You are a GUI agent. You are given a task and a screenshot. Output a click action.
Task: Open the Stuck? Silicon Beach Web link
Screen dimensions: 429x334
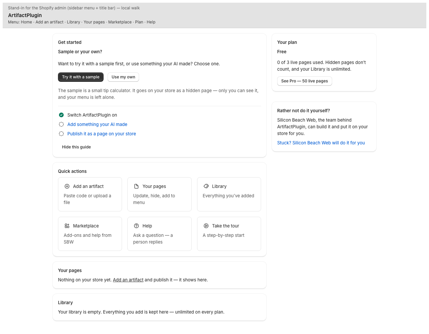[321, 143]
